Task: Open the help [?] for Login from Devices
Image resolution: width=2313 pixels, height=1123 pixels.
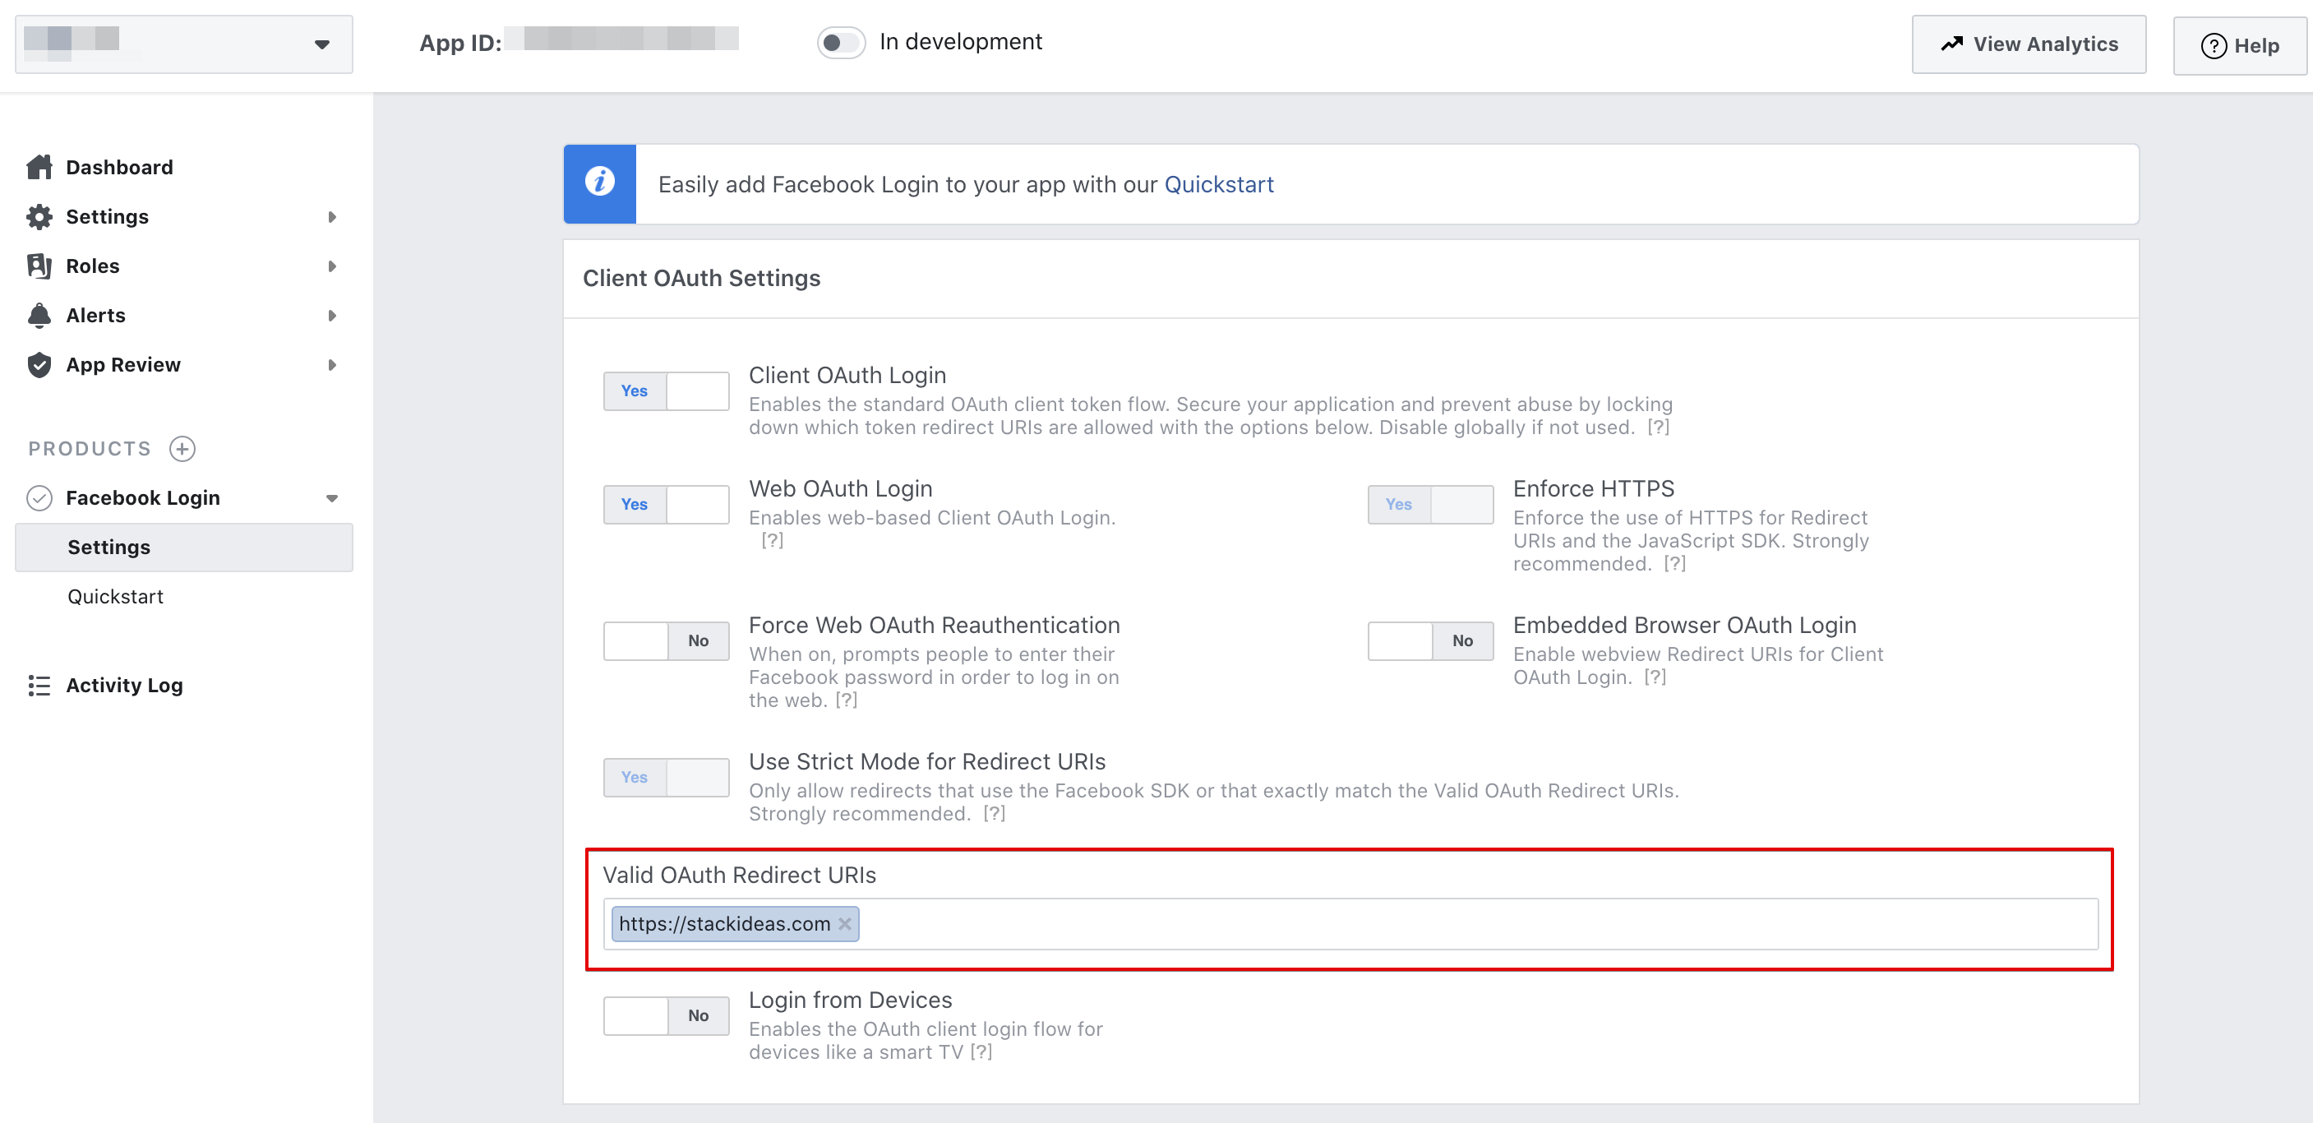Action: coord(981,1052)
